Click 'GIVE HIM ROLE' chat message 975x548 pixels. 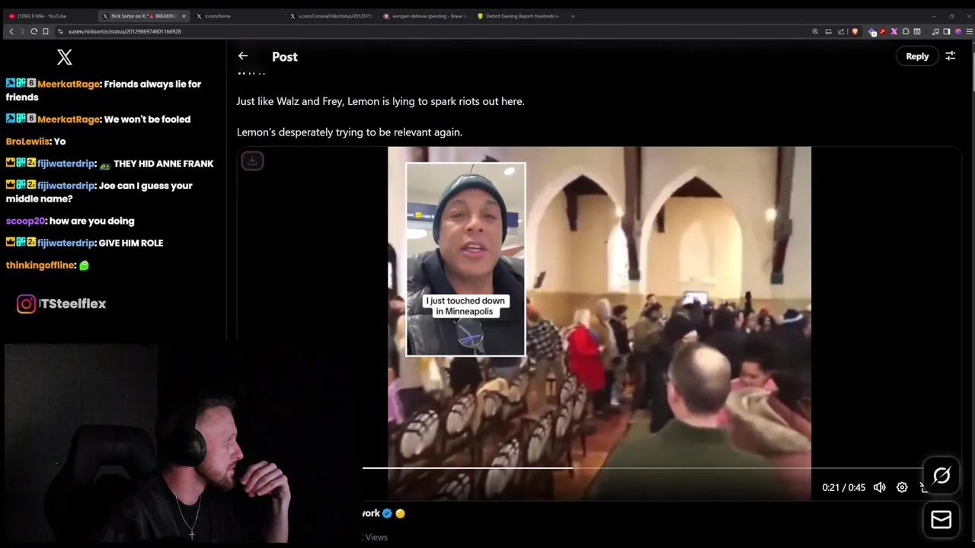pos(131,243)
